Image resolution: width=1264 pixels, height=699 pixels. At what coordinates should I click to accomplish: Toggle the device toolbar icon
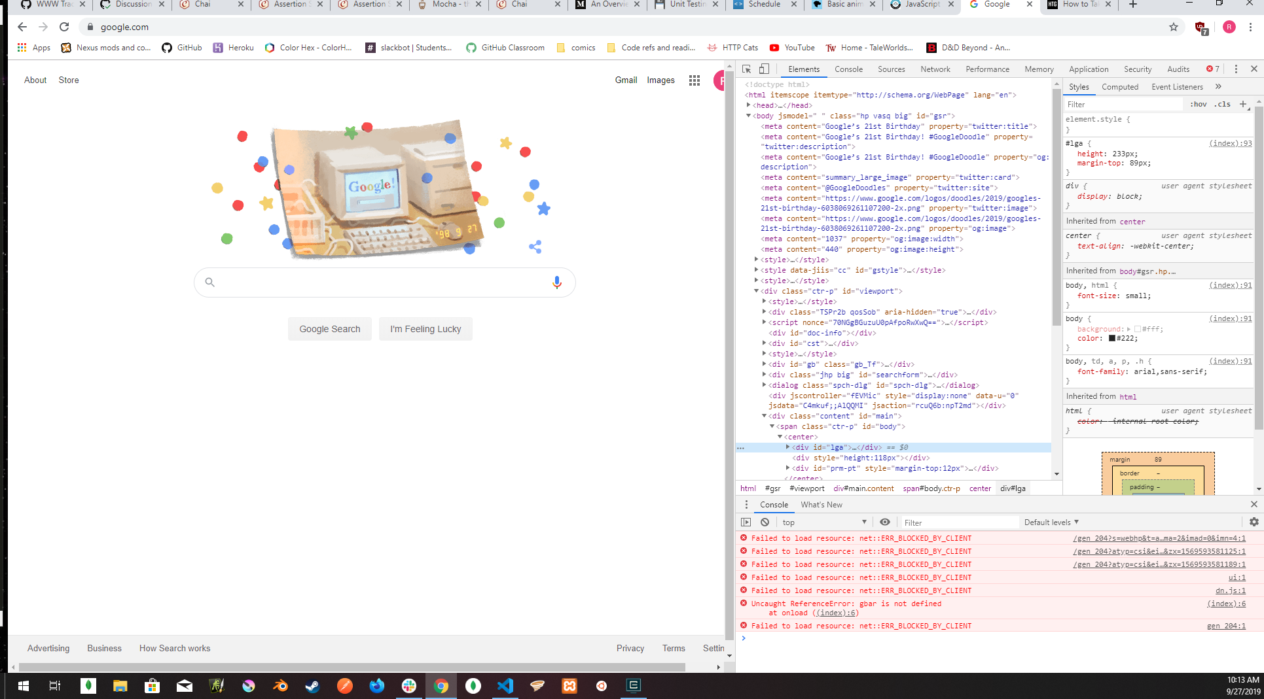pos(764,69)
